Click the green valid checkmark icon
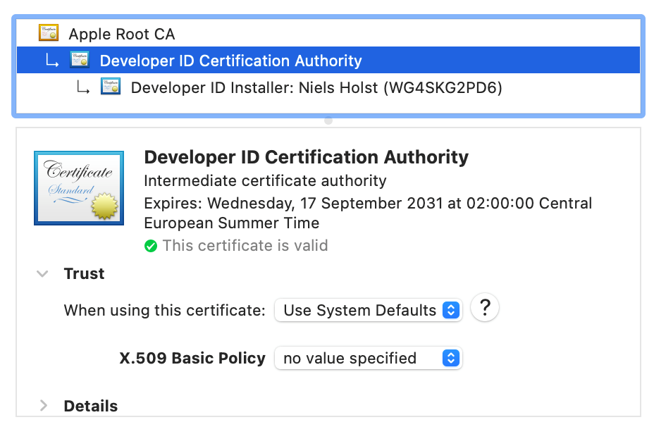Viewport: 654px width, 434px height. (x=150, y=246)
